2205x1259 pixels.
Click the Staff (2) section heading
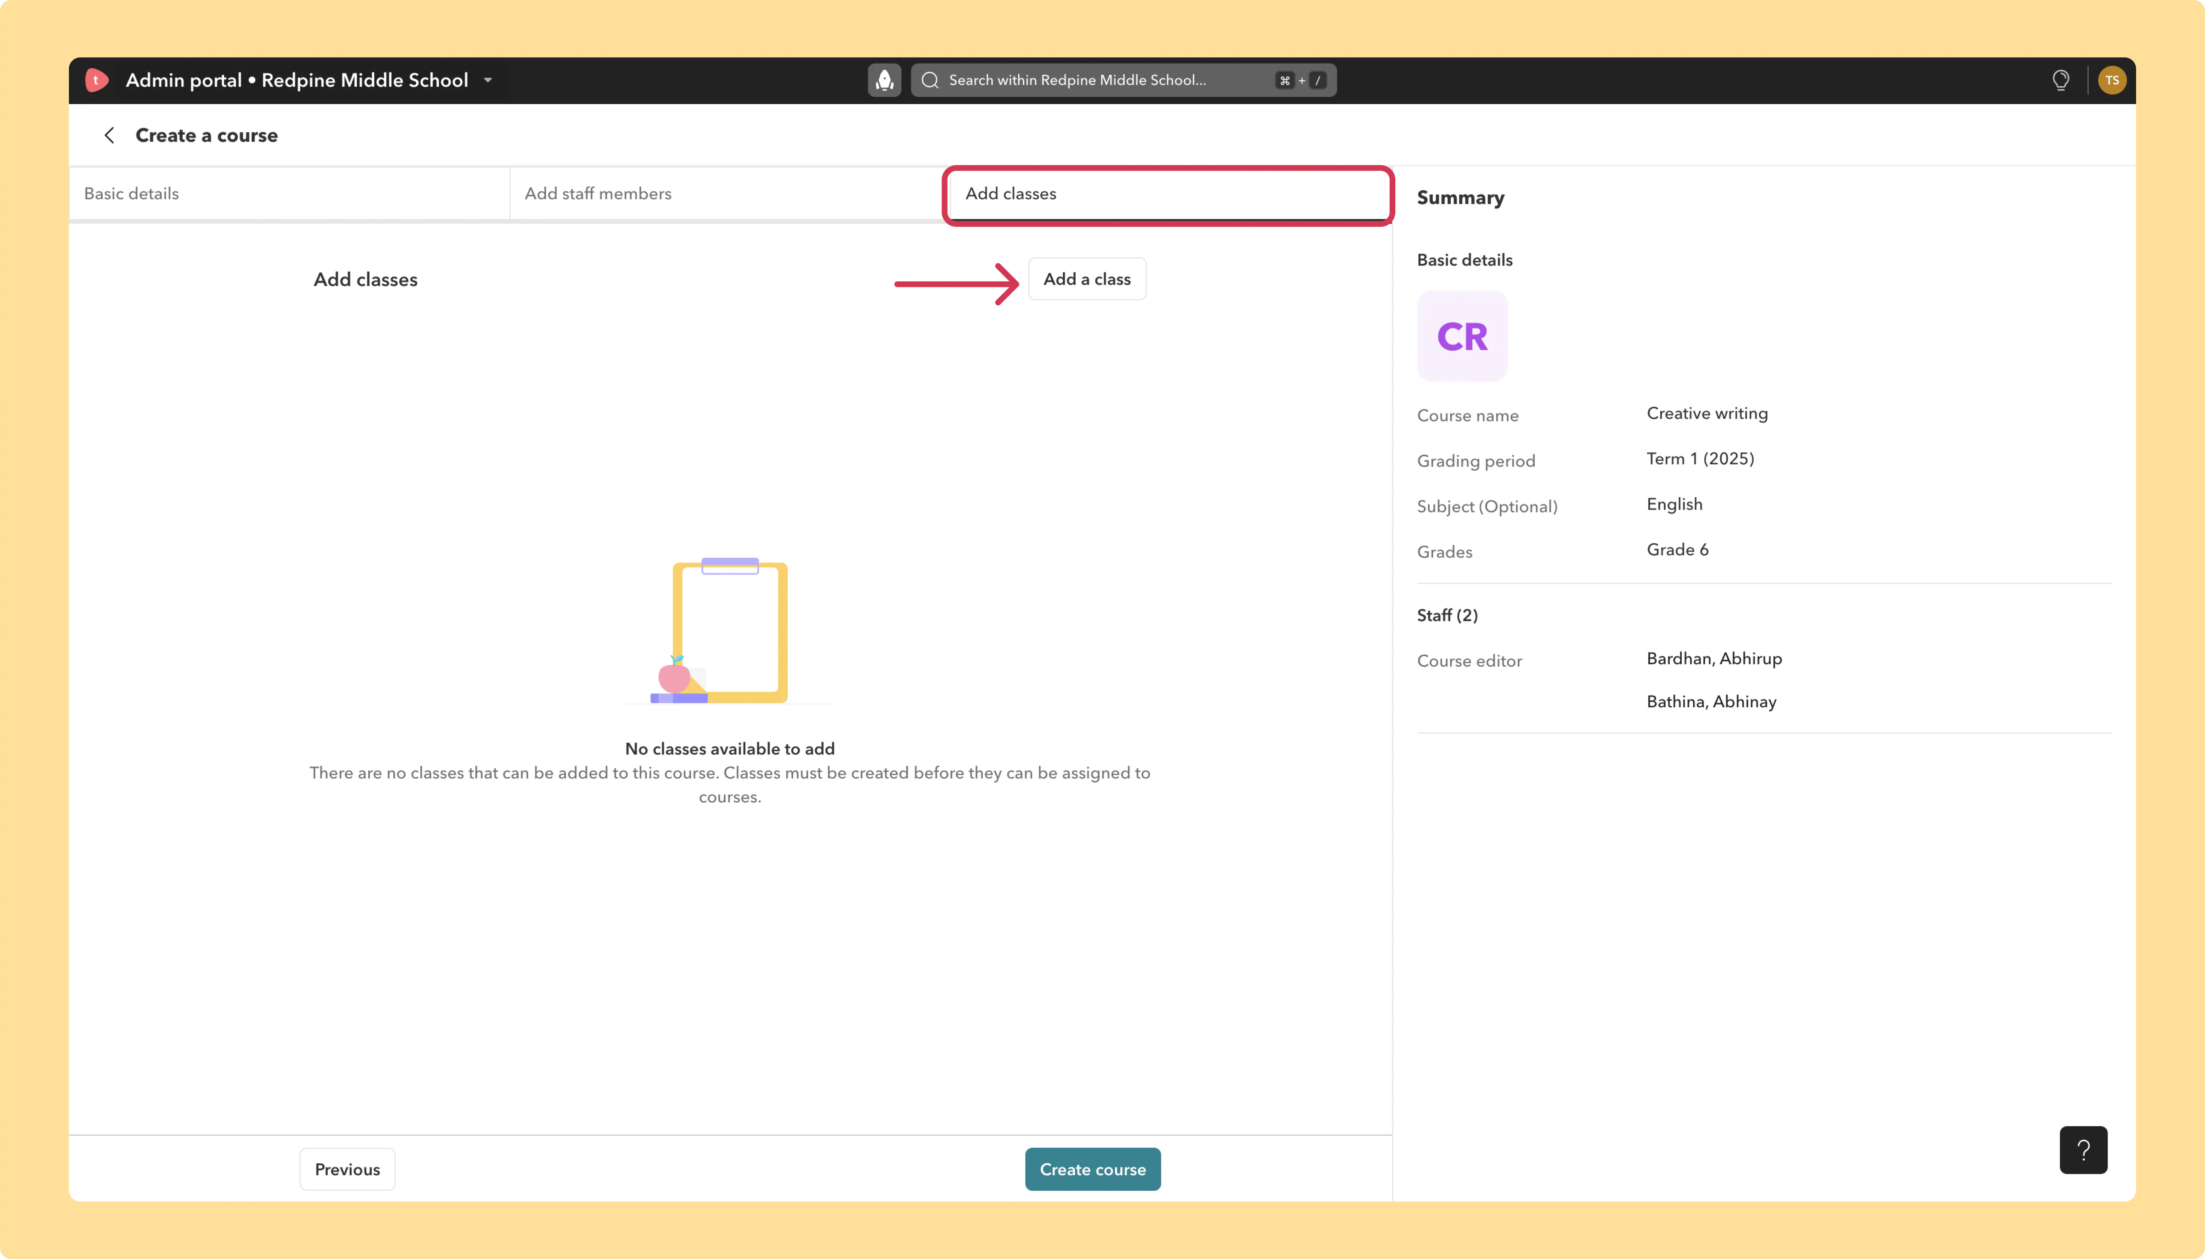[x=1447, y=616]
